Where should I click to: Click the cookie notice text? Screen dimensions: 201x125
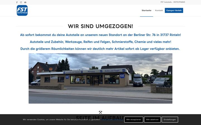coord(62,120)
